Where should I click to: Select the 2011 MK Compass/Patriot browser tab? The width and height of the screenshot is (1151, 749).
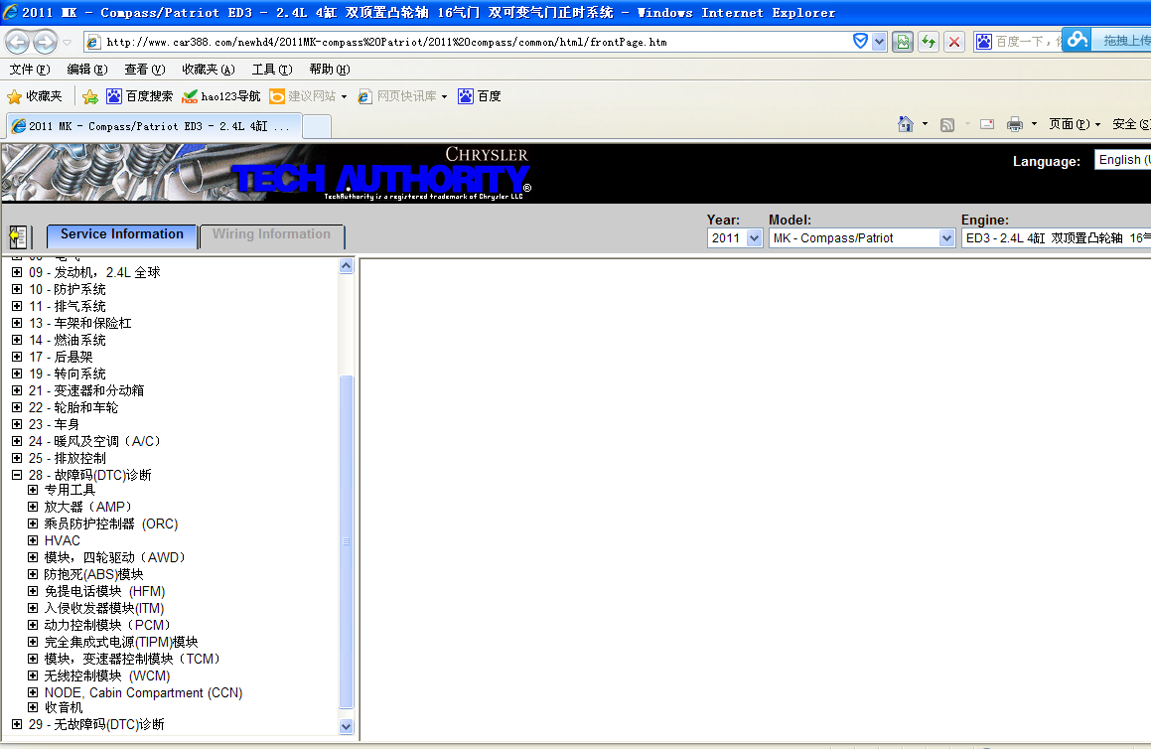(x=154, y=126)
